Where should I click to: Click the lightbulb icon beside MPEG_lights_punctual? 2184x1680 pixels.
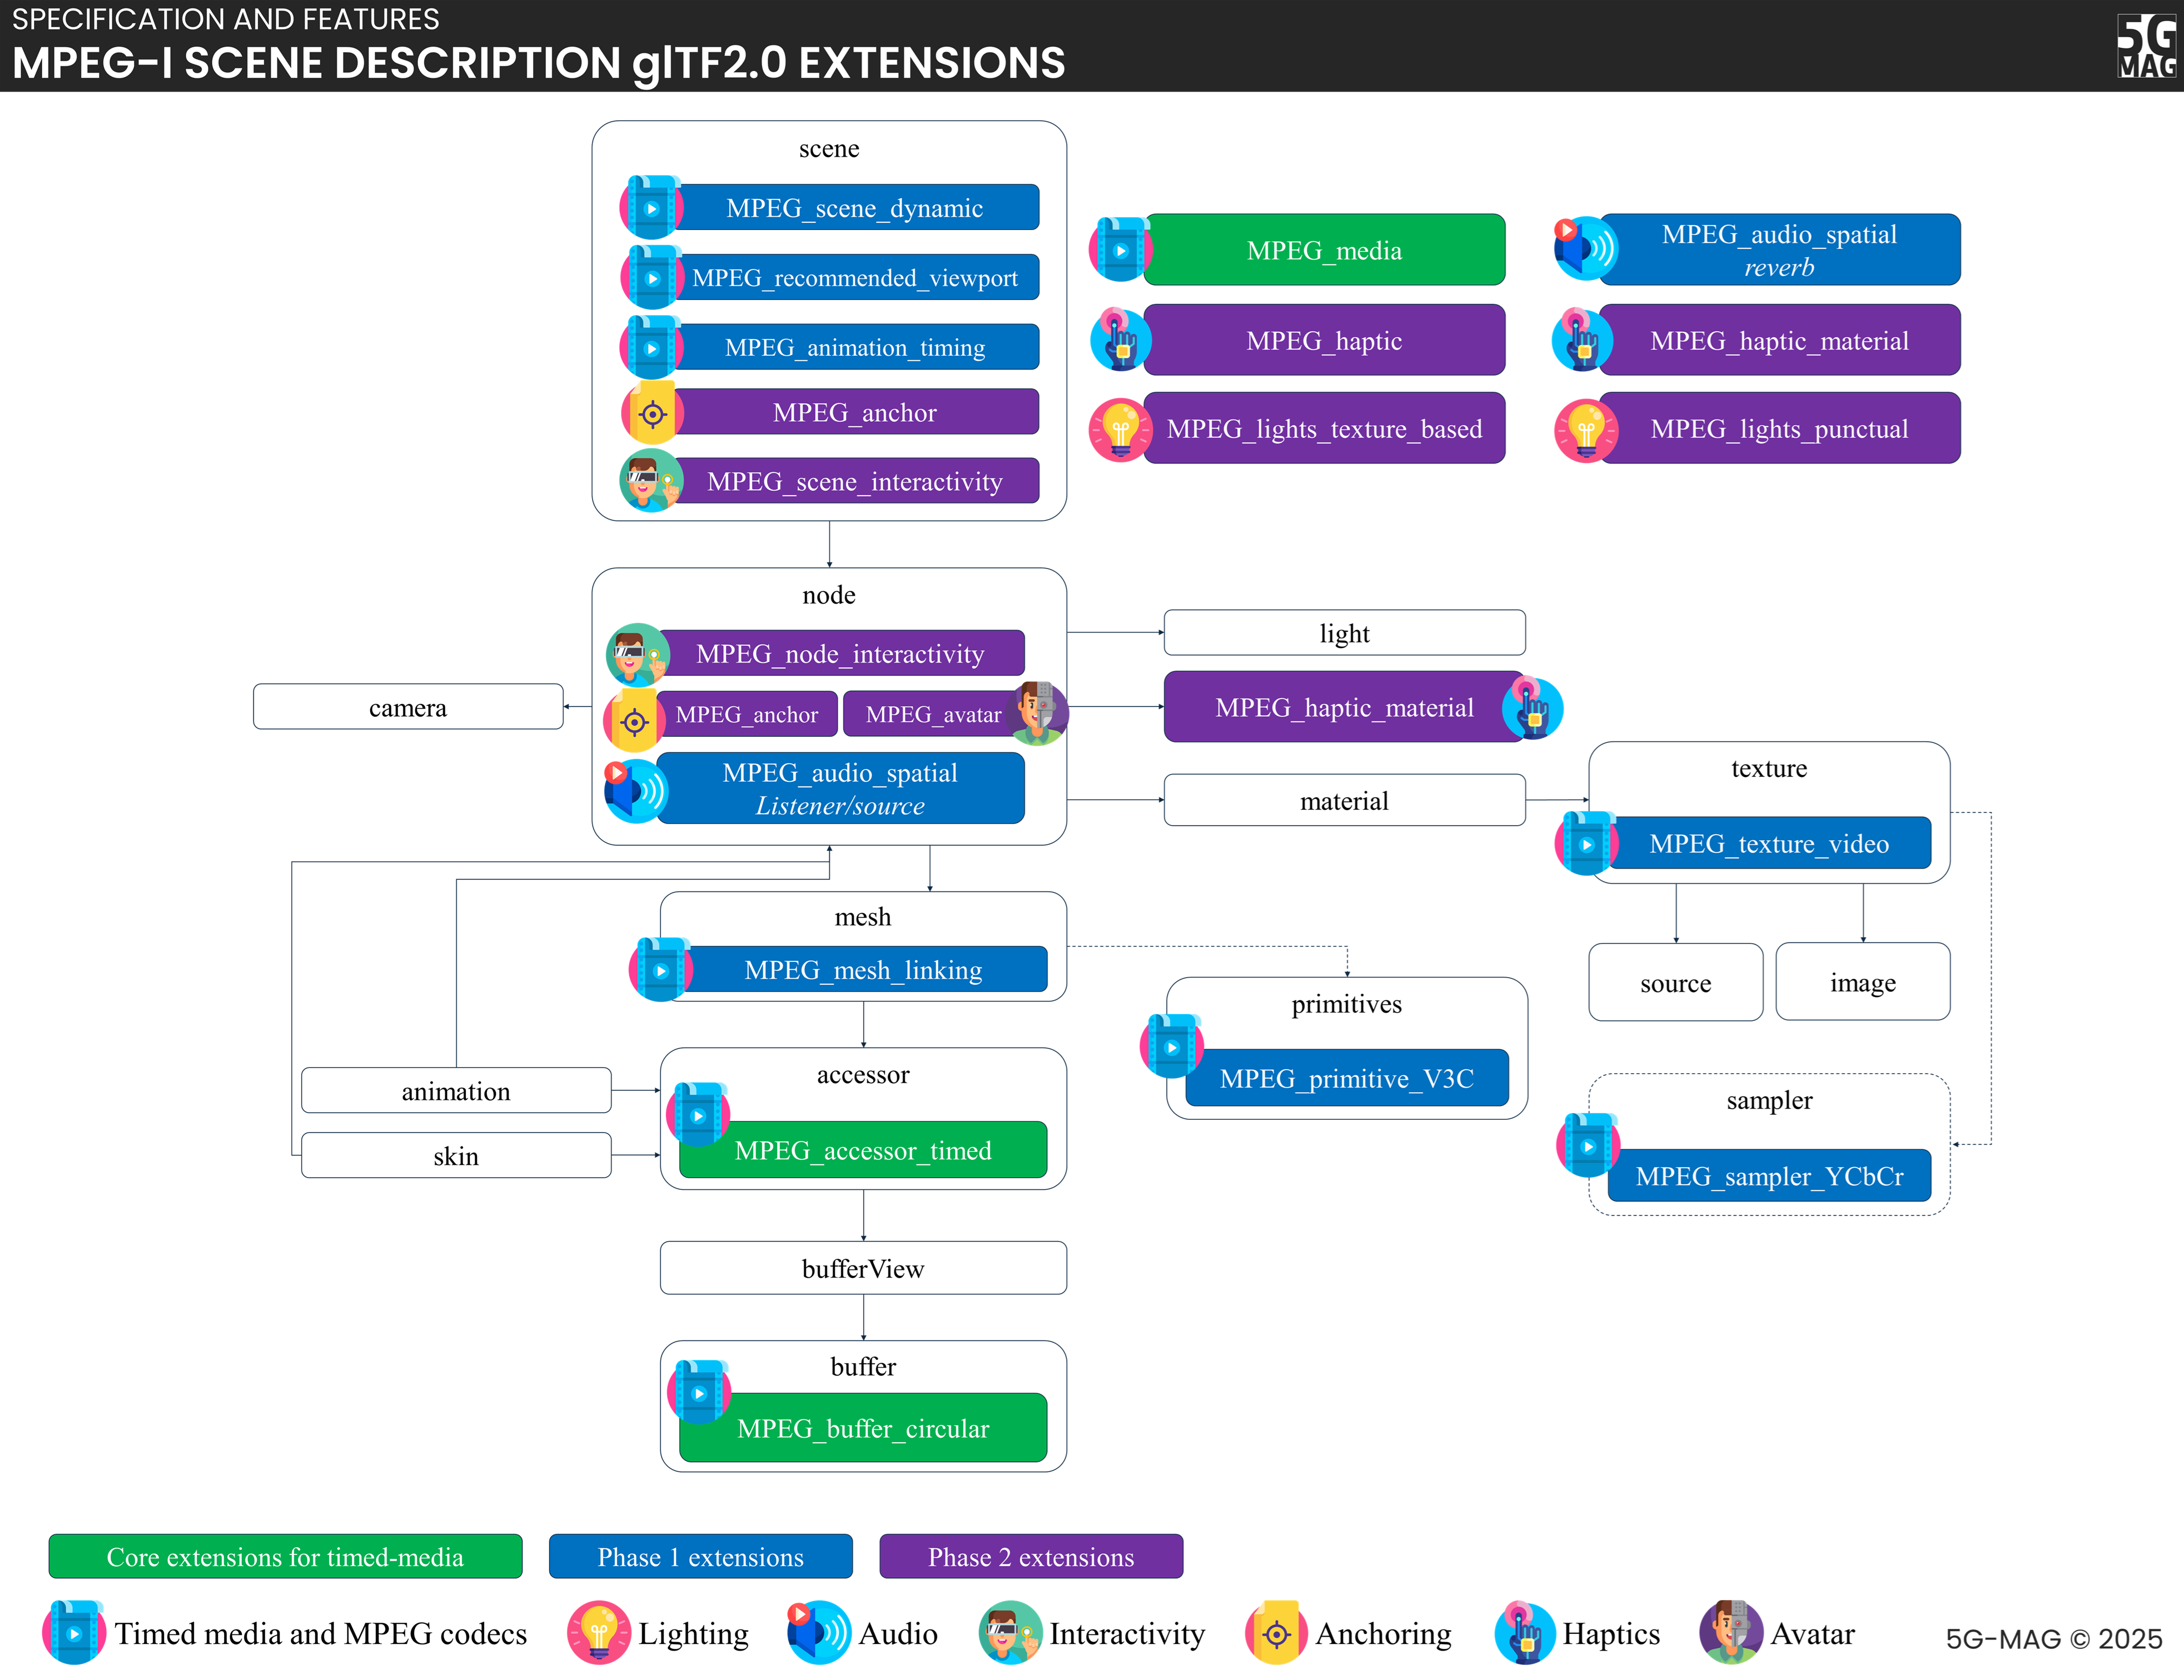[x=1586, y=430]
